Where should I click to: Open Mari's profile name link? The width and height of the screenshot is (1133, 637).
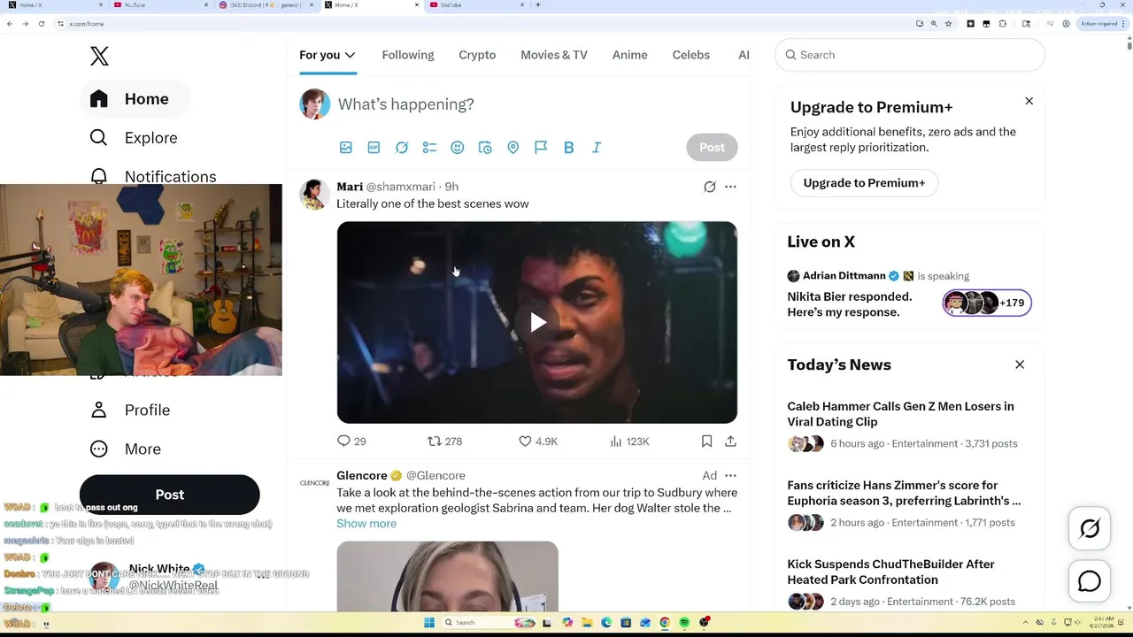[350, 187]
